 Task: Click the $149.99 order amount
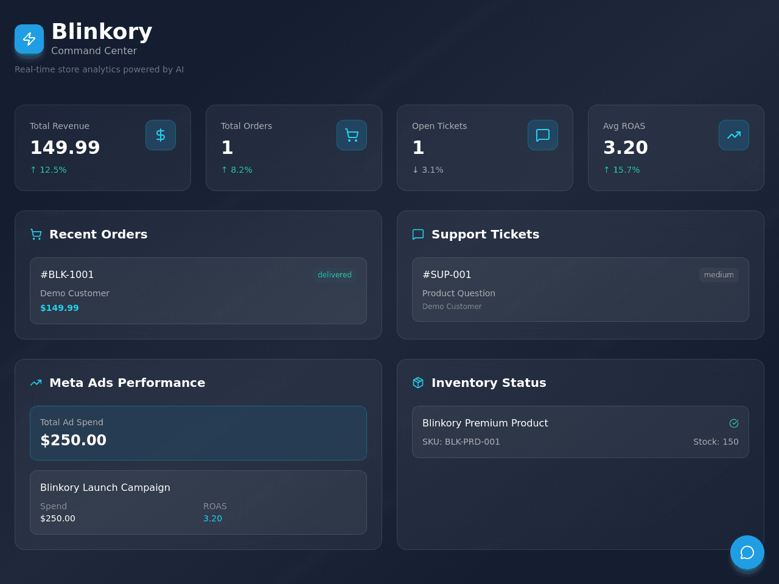[60, 308]
